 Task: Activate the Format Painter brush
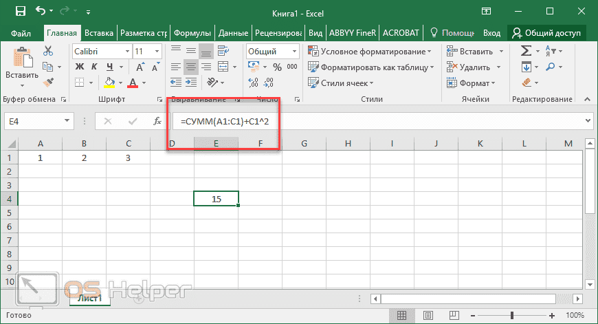click(48, 83)
